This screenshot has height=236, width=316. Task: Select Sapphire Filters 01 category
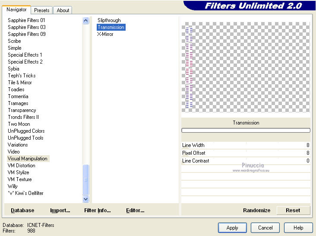pyautogui.click(x=26, y=20)
